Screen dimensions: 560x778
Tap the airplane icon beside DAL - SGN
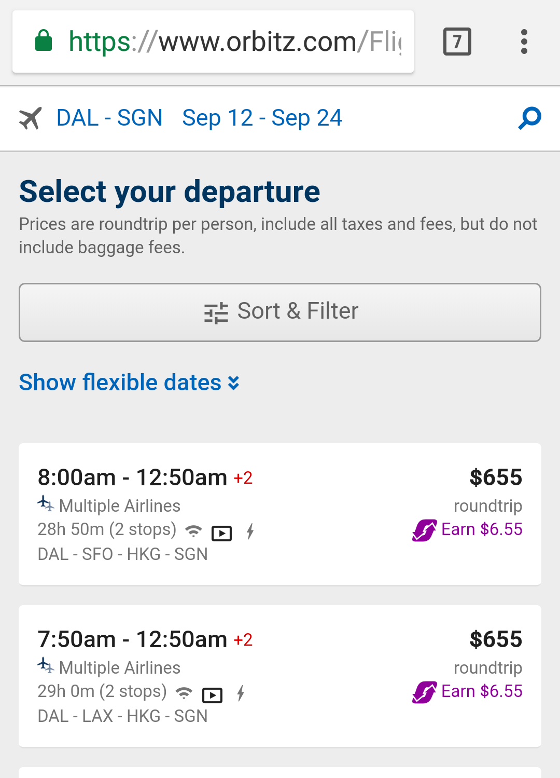(x=31, y=118)
